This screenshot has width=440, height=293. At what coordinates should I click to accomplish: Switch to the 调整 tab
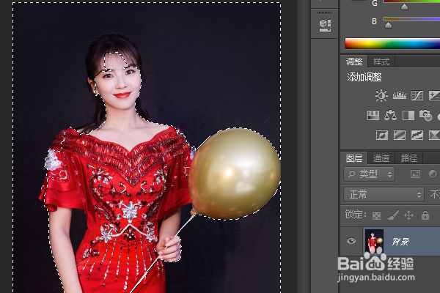tap(354, 62)
